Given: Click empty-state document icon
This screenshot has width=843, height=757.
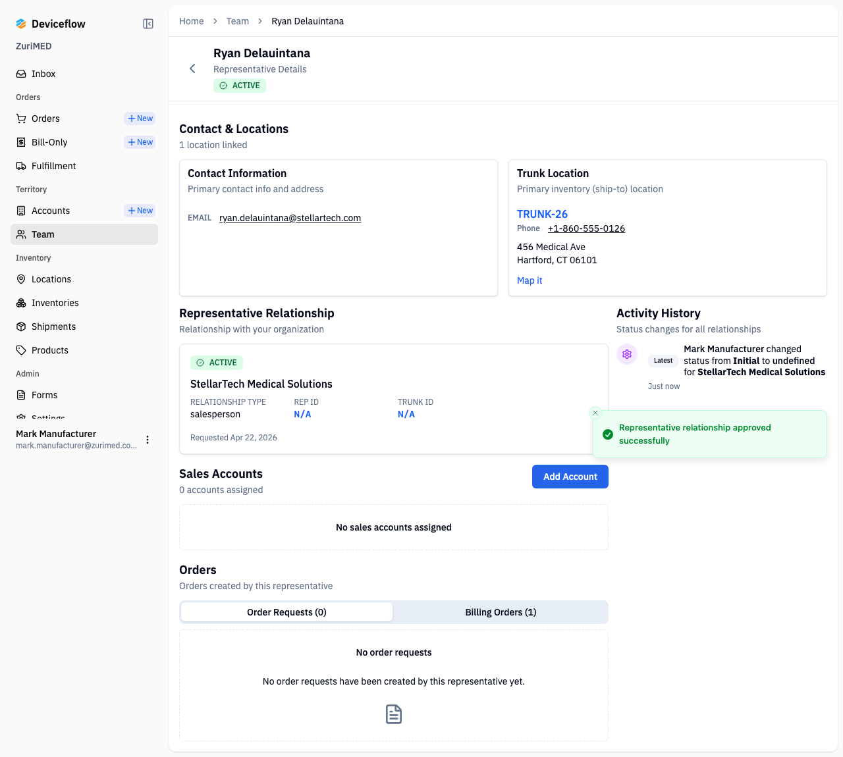Looking at the screenshot, I should [394, 714].
